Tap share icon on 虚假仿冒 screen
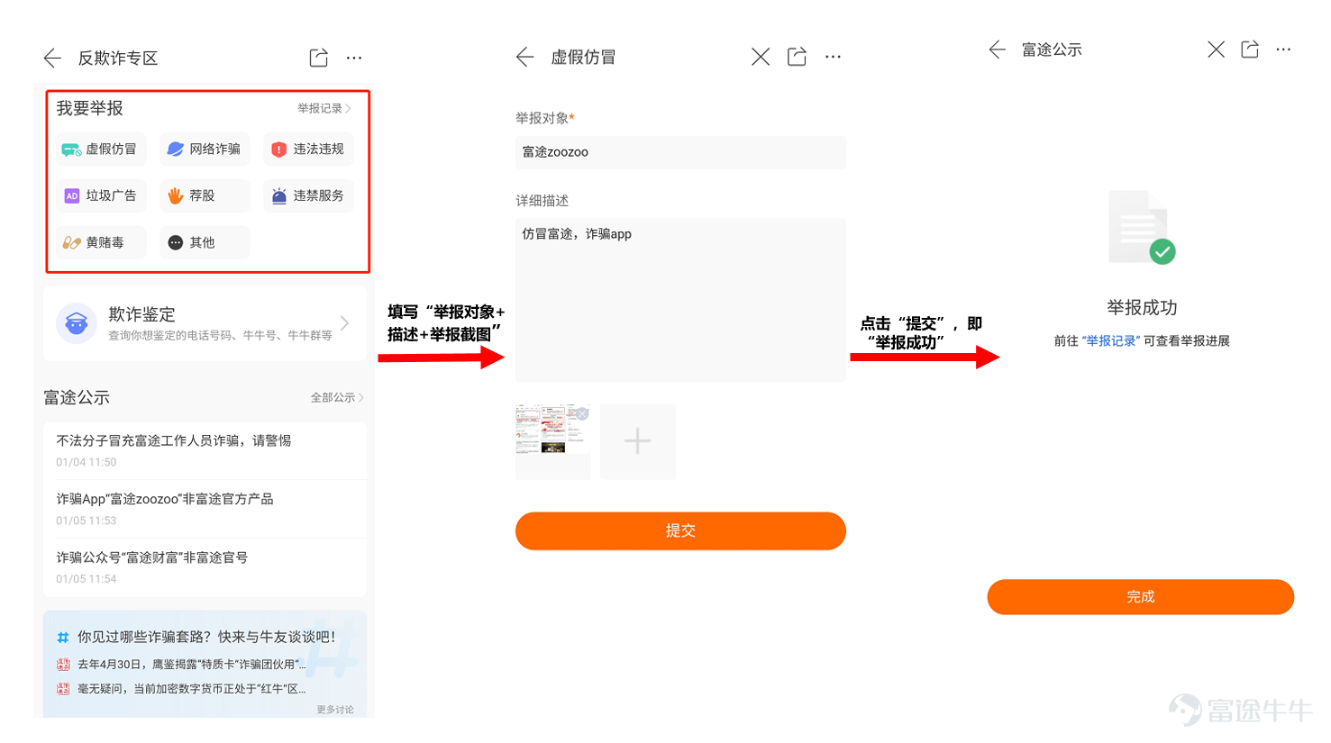The image size is (1331, 743). click(797, 57)
